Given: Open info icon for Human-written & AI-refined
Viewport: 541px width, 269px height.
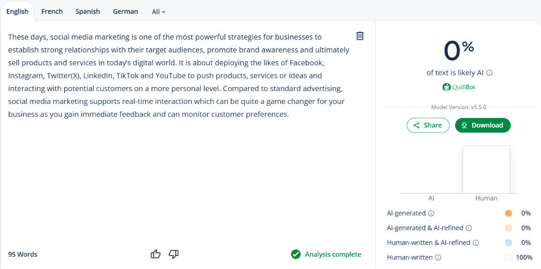Looking at the screenshot, I should (476, 243).
